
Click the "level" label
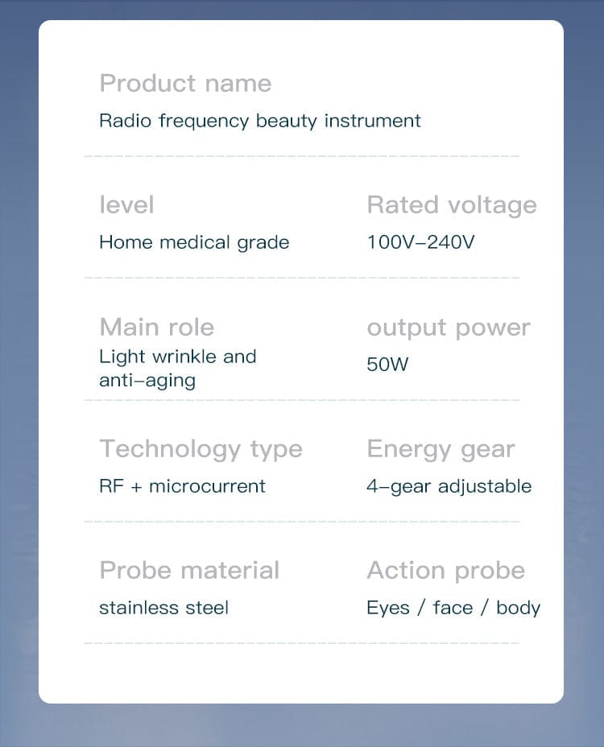pyautogui.click(x=126, y=205)
